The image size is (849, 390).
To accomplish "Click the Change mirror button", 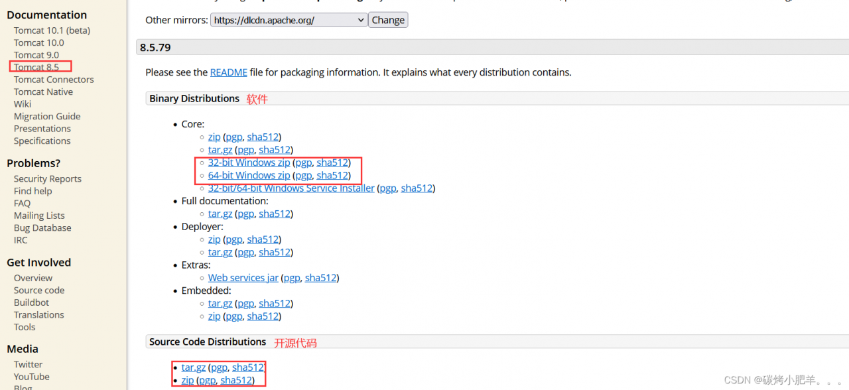I will point(388,20).
